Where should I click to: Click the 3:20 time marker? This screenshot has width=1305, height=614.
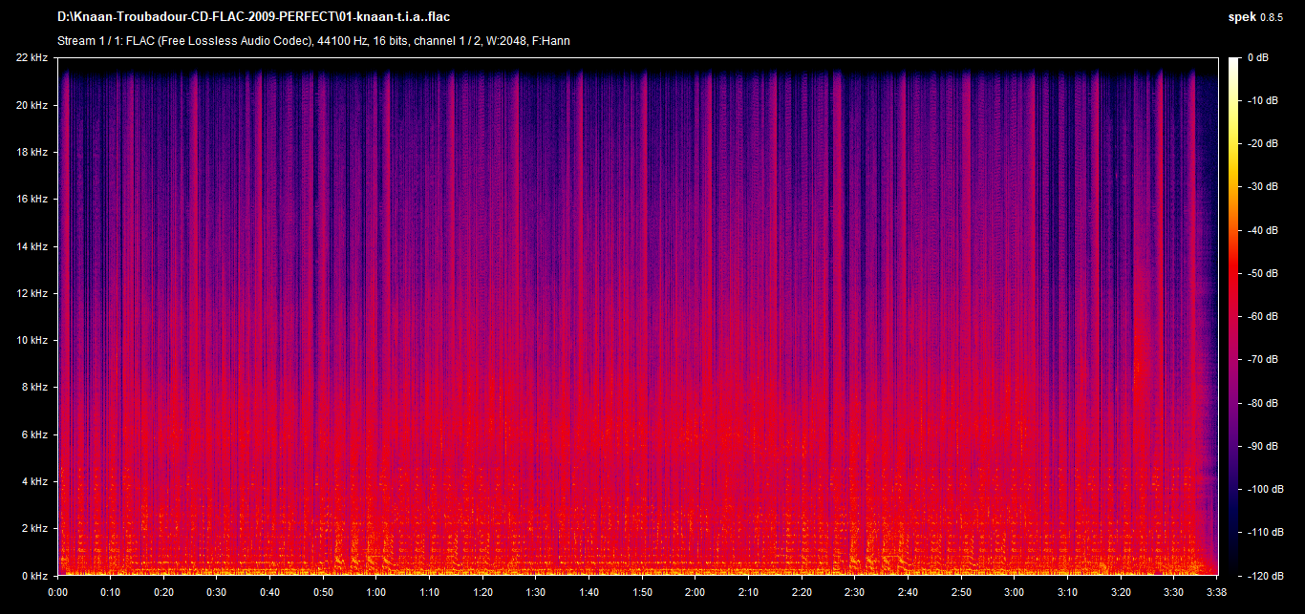click(1121, 591)
